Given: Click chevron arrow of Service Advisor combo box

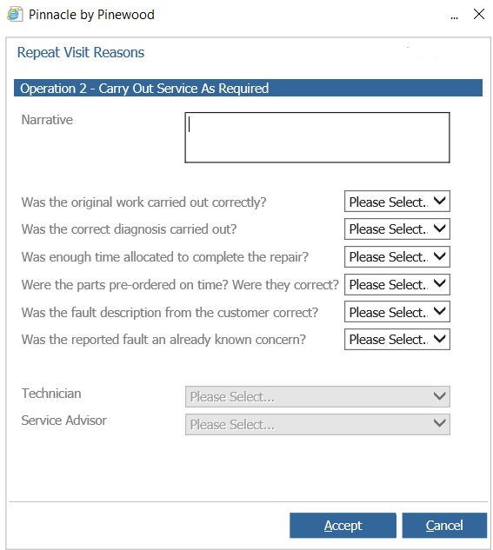Looking at the screenshot, I should click(439, 423).
